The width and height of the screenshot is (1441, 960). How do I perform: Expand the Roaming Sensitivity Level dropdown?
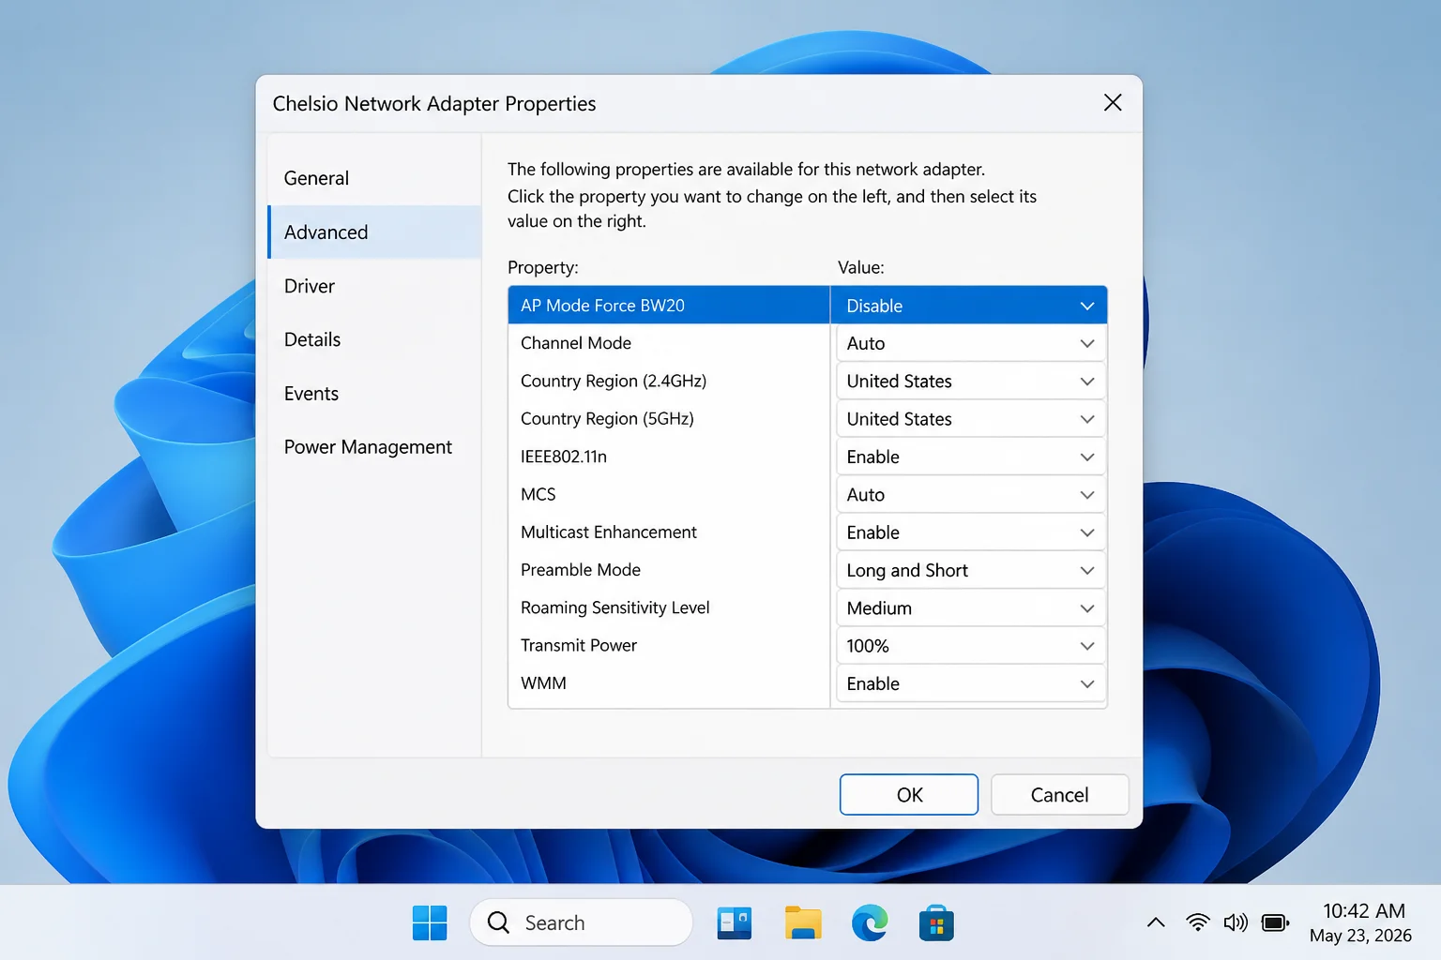coord(970,607)
